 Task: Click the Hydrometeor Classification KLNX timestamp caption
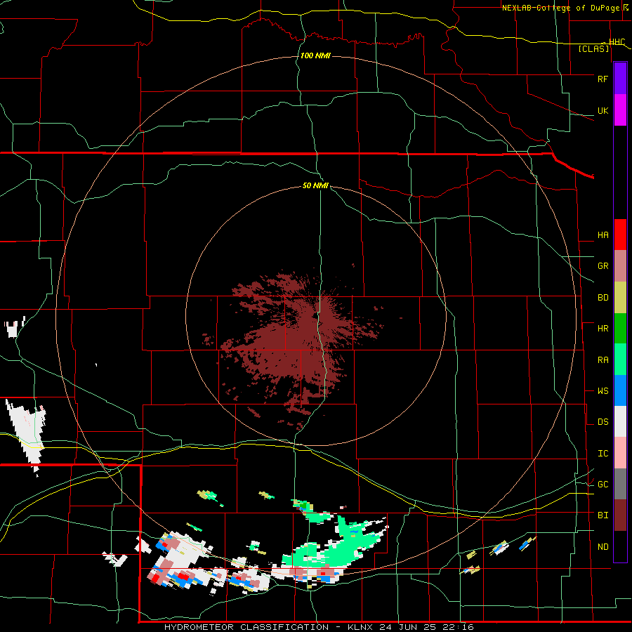[x=319, y=627]
